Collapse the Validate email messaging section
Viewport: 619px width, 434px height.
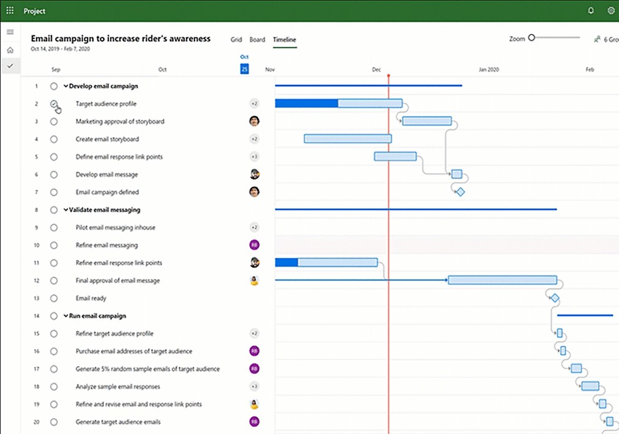click(x=66, y=210)
